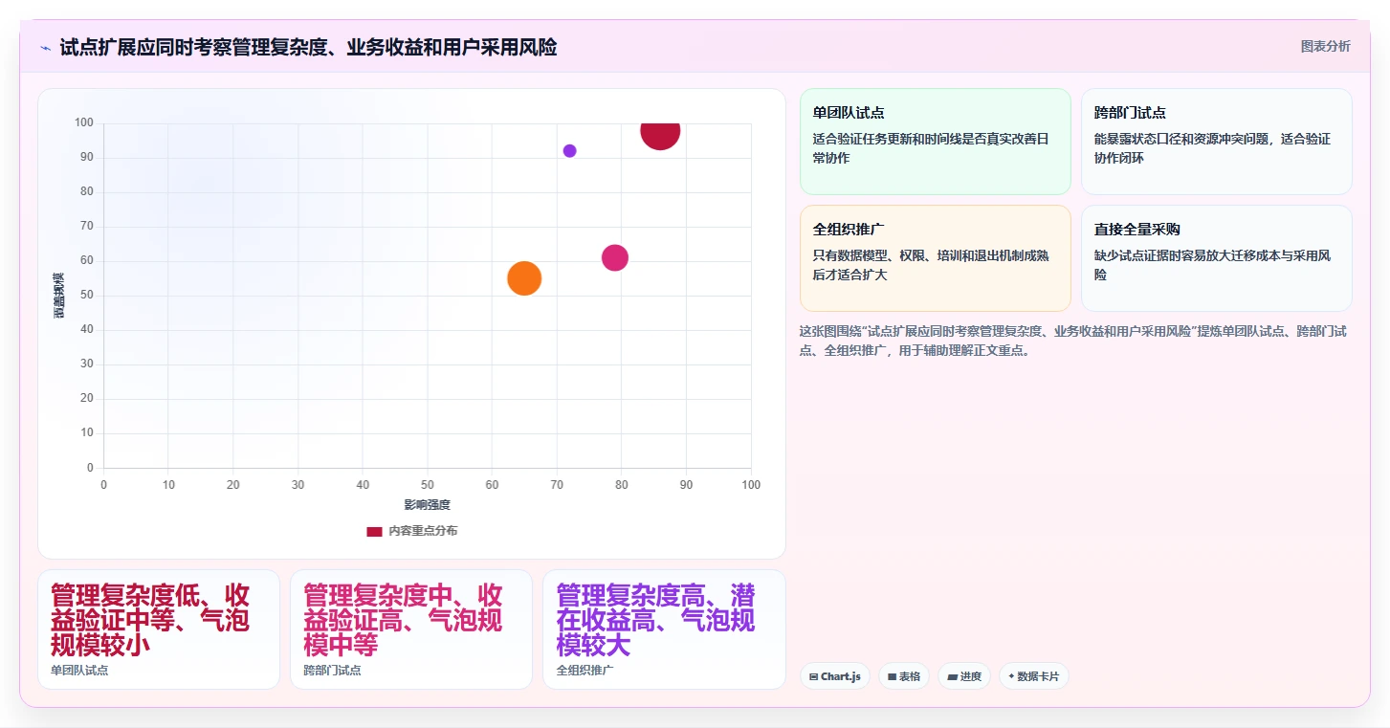Click the small purple bubble in chart
The width and height of the screenshot is (1390, 728).
[x=569, y=151]
